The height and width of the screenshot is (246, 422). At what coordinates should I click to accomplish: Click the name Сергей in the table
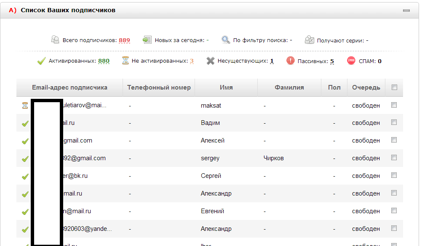tap(211, 176)
